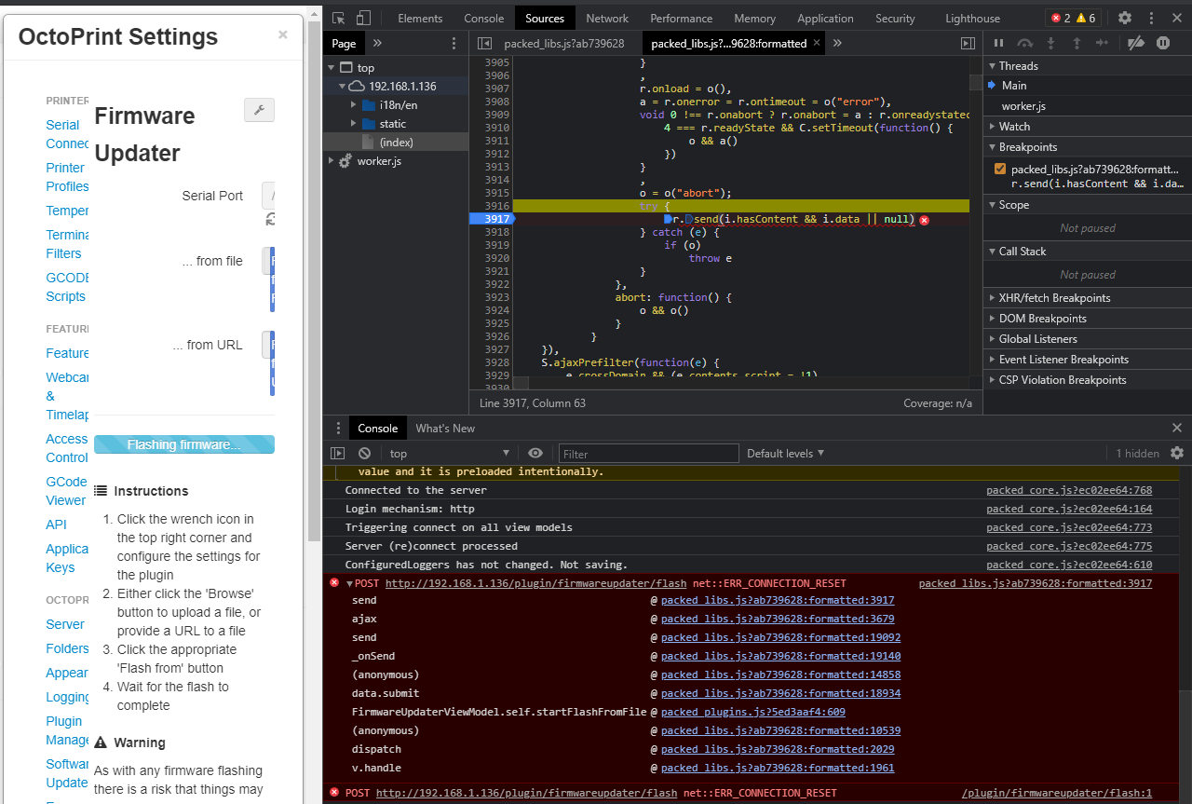Click the live expression eye icon
The image size is (1192, 804).
coord(535,453)
